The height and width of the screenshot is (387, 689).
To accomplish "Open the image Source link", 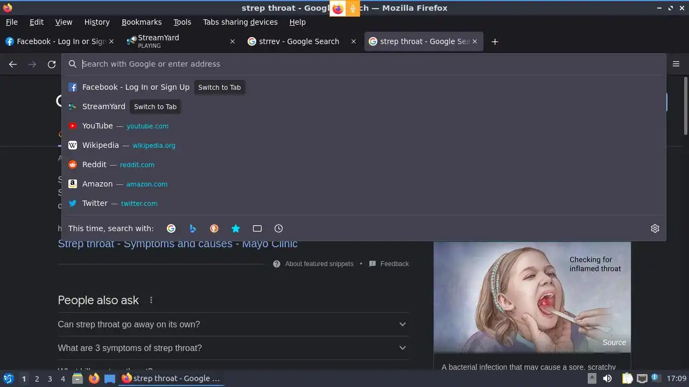I will (614, 342).
